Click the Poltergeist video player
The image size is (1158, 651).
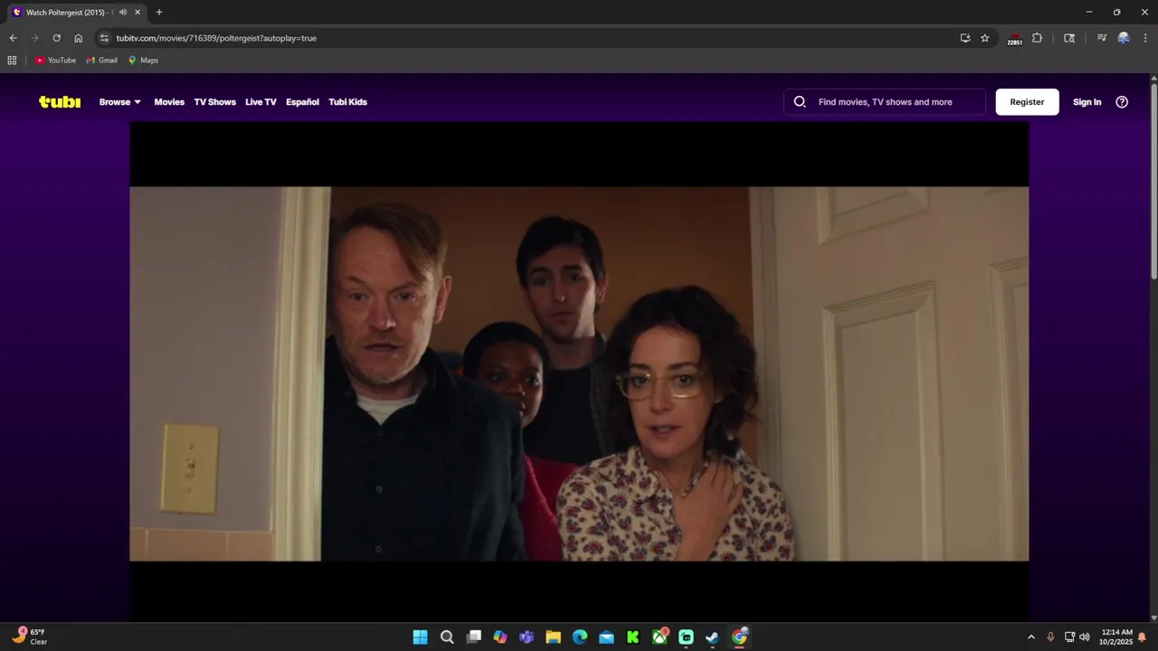(579, 373)
